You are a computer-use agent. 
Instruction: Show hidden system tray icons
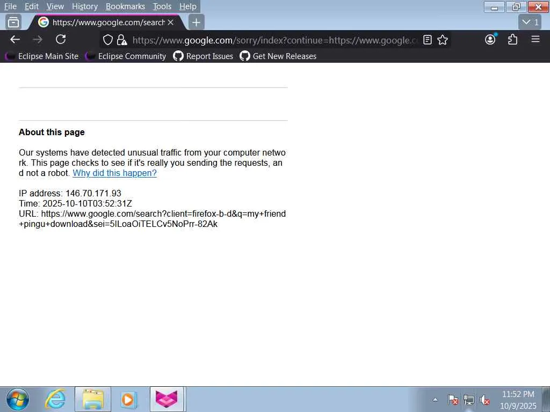(435, 399)
